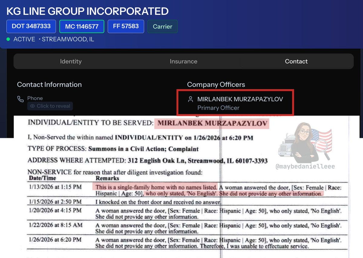Image resolution: width=363 pixels, height=258 pixels.
Task: Click the NON-SERVICE reason line
Action: tap(115, 172)
